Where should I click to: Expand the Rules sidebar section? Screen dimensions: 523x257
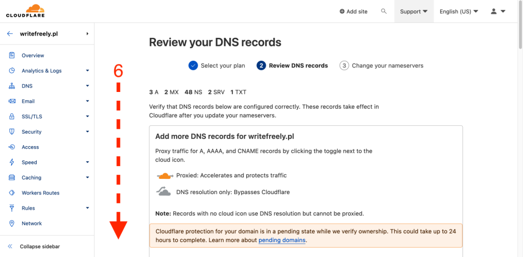coord(87,208)
